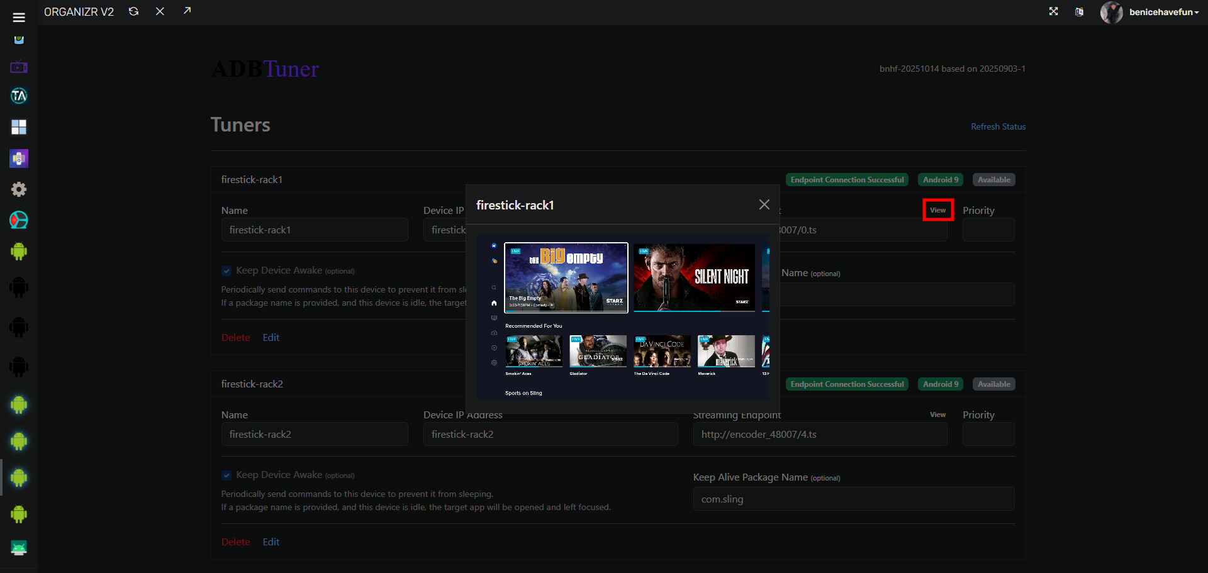1208x573 pixels.
Task: Open the purple TV sidebar icon
Action: [19, 67]
